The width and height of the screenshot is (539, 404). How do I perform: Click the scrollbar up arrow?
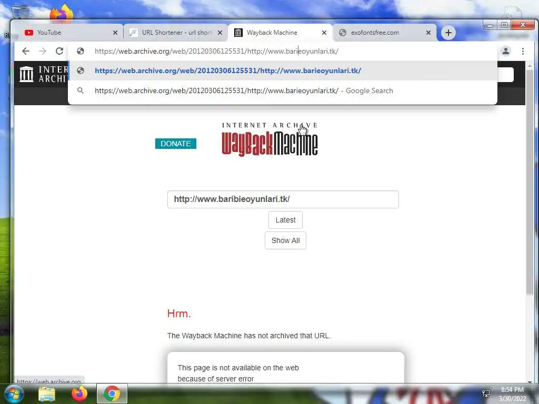(x=530, y=65)
